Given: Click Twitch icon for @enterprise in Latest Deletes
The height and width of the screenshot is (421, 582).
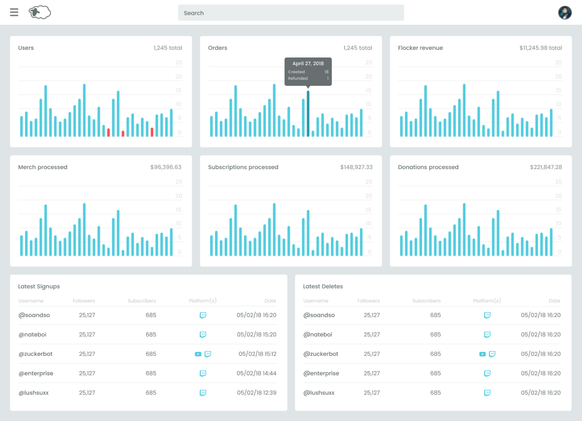Looking at the screenshot, I should 487,373.
